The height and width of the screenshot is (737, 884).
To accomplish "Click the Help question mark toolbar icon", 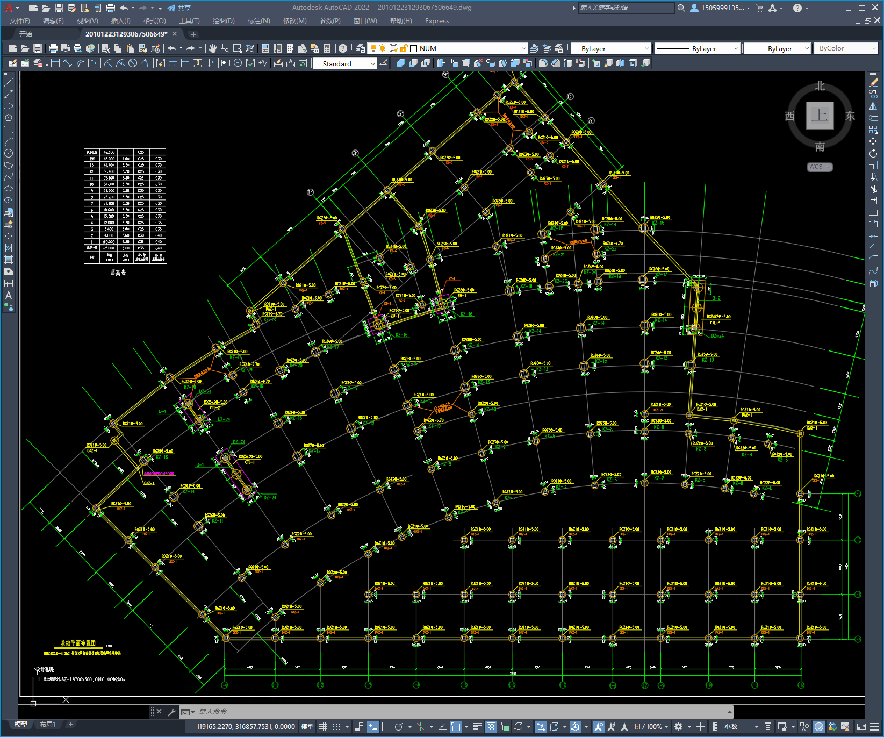I will pyautogui.click(x=343, y=48).
